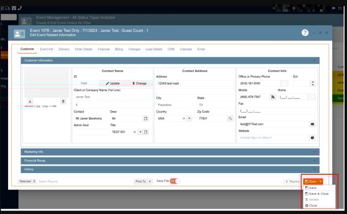Clear the Country selection with X

click(x=184, y=118)
